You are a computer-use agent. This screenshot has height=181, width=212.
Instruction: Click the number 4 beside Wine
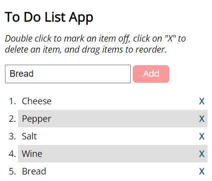click(12, 154)
